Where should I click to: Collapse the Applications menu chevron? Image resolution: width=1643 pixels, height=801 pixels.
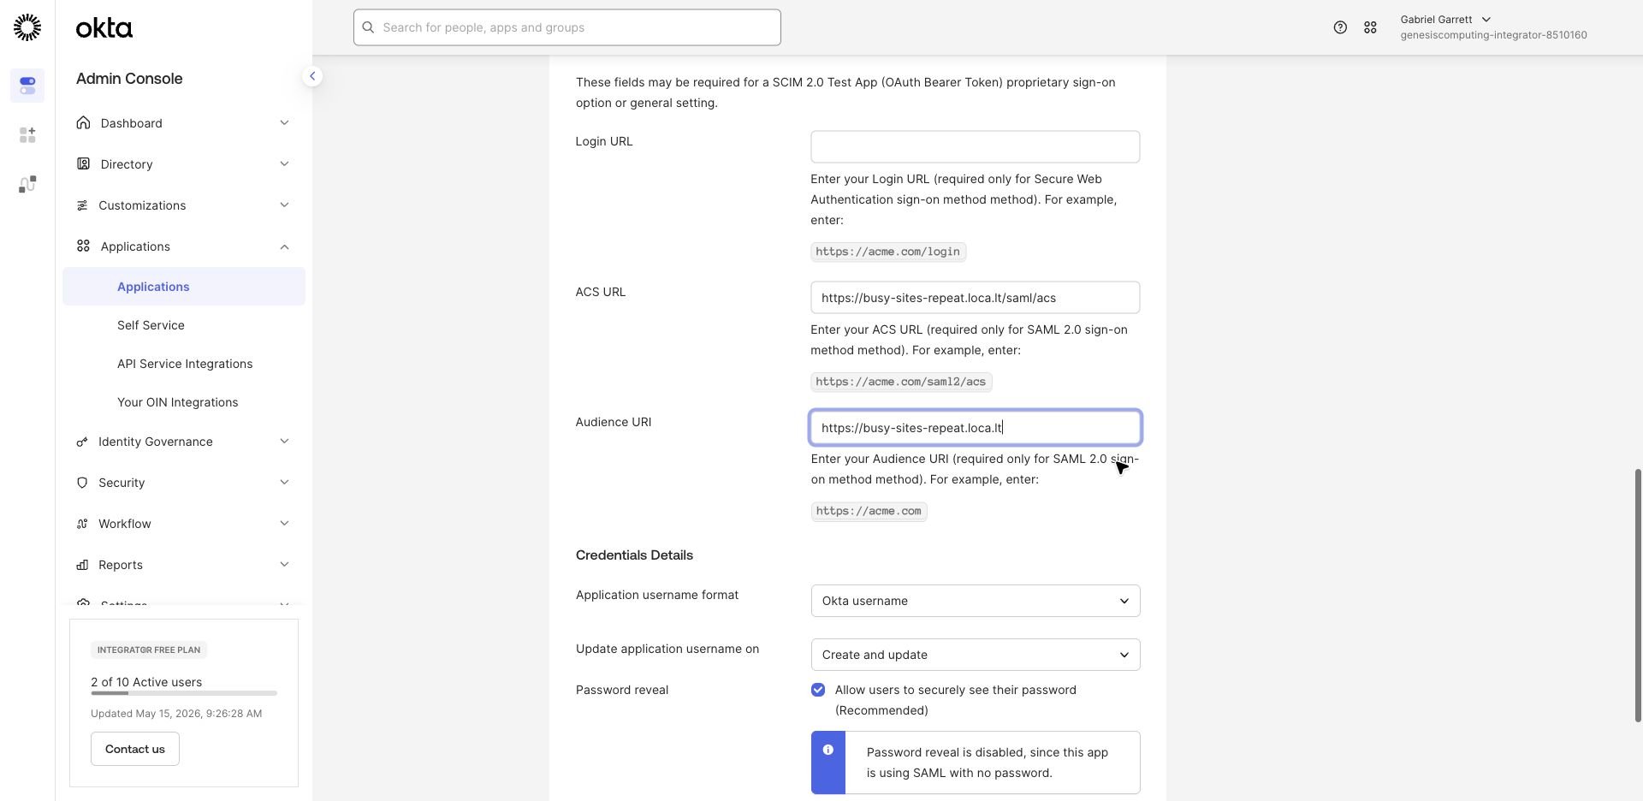(284, 246)
